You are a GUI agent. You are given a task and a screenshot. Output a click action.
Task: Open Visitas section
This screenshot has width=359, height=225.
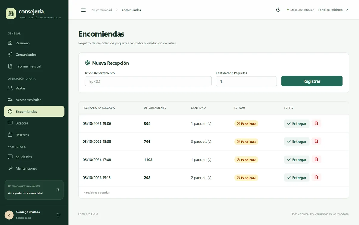point(34,88)
